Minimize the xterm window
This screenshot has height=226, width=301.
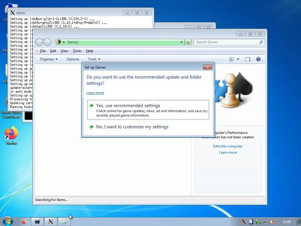click(x=127, y=13)
